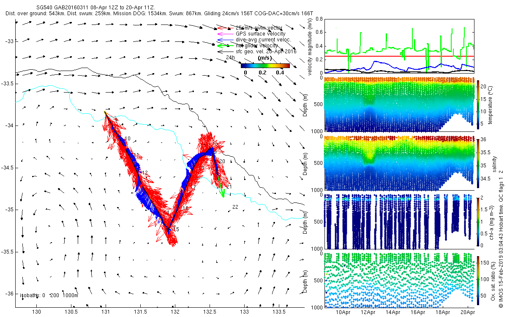Image resolution: width=507 pixels, height=317 pixels.
Task: Click the 132.5 longitude tick label
Action: (x=210, y=312)
